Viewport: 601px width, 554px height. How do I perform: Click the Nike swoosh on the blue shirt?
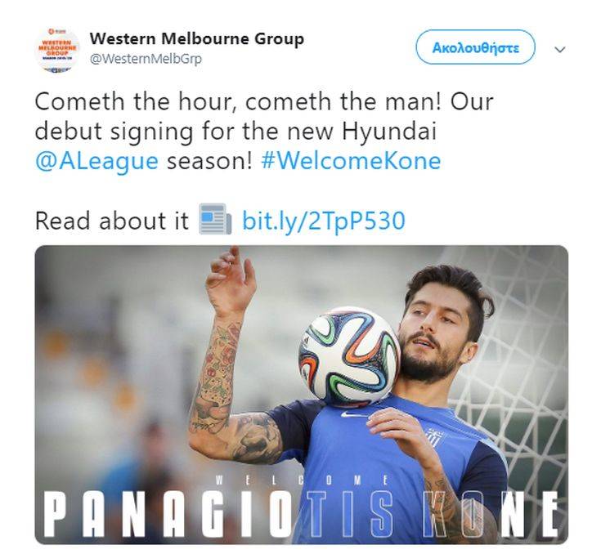(351, 415)
